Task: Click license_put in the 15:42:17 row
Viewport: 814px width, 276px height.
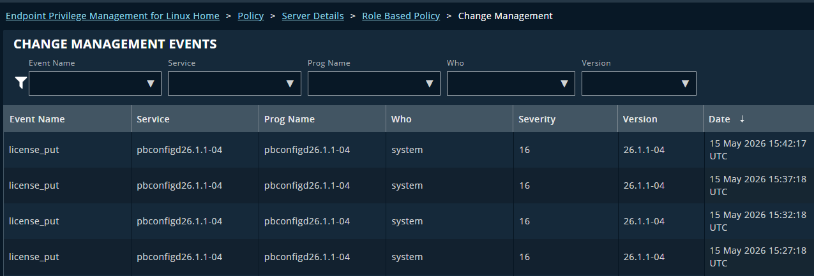Action: [x=34, y=150]
